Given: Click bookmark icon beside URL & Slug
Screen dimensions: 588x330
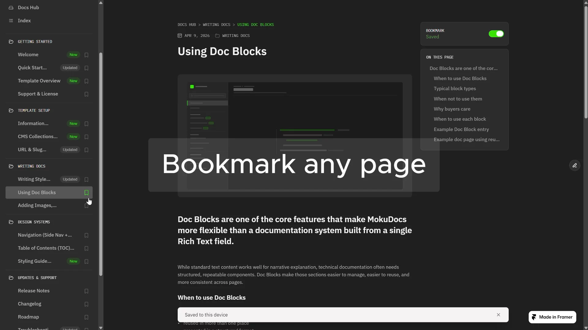Looking at the screenshot, I should click(x=86, y=150).
